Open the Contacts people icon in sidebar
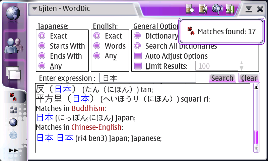The width and height of the screenshot is (268, 161). tap(13, 45)
